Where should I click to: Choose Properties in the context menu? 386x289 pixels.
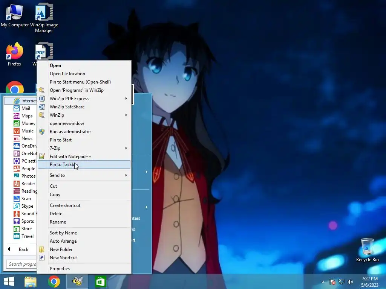click(84, 269)
